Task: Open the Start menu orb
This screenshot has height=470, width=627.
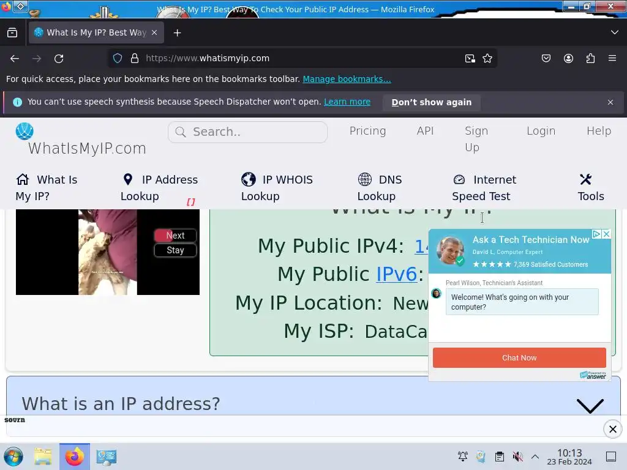Action: (13, 457)
